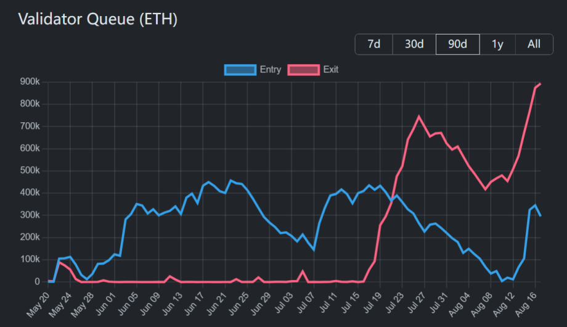Click Entry line bottom near Aug 10
The height and width of the screenshot is (327, 567).
pyautogui.click(x=502, y=281)
